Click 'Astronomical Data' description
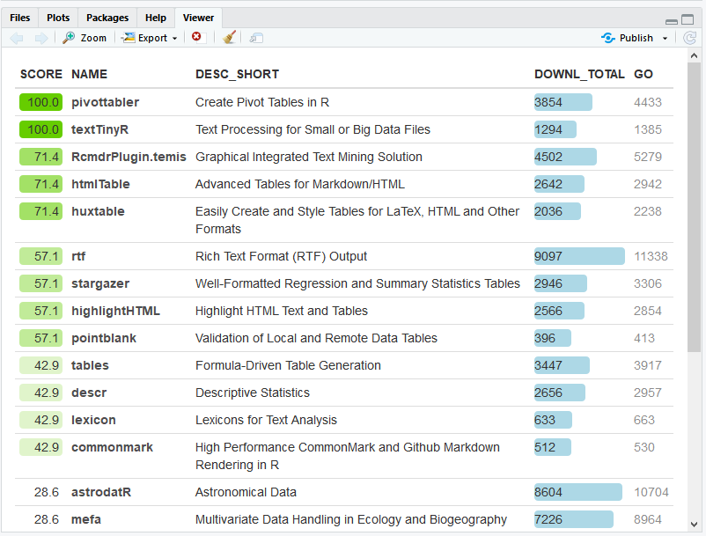This screenshot has width=706, height=536. (x=246, y=492)
